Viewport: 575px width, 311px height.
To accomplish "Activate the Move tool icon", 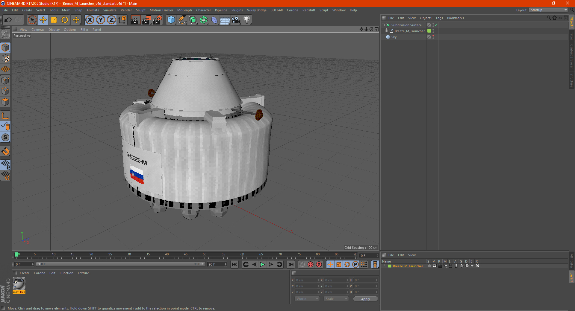I will click(43, 20).
